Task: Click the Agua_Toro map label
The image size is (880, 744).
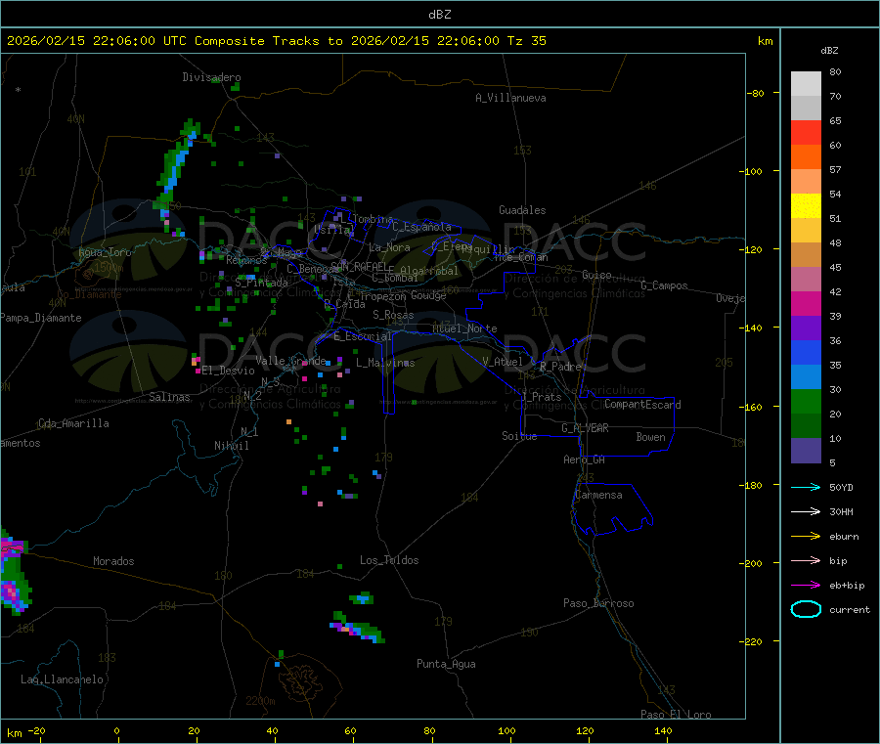Action: (x=105, y=252)
